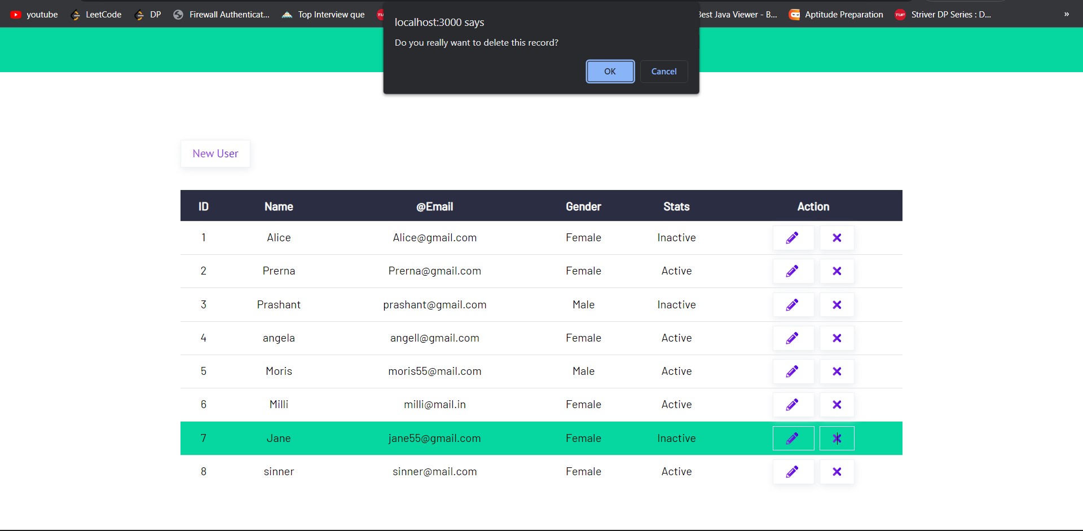Viewport: 1083px width, 531px height.
Task: Edit angela's record with pencil icon
Action: click(x=793, y=338)
